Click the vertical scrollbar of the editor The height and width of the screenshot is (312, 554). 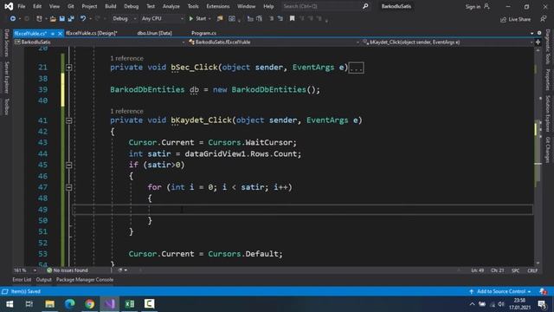tap(538, 156)
